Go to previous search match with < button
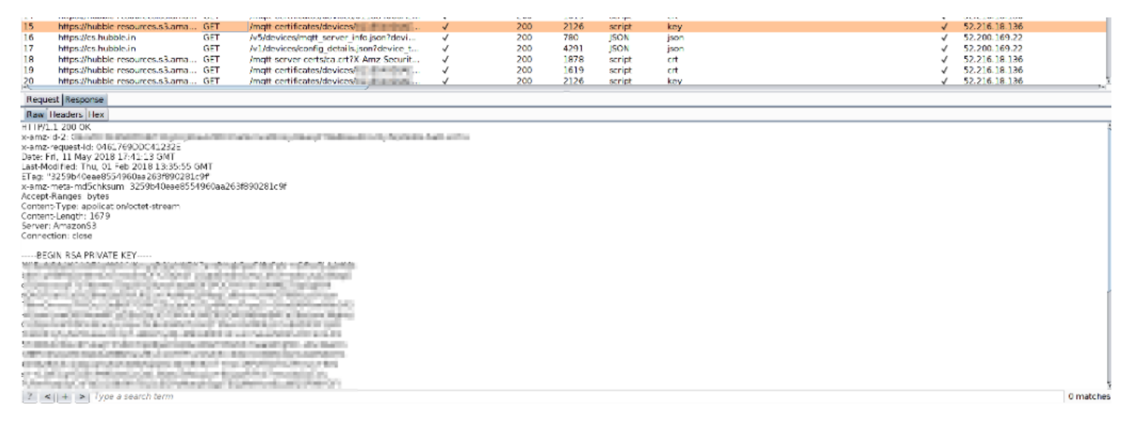This screenshot has width=1147, height=424. pyautogui.click(x=45, y=397)
